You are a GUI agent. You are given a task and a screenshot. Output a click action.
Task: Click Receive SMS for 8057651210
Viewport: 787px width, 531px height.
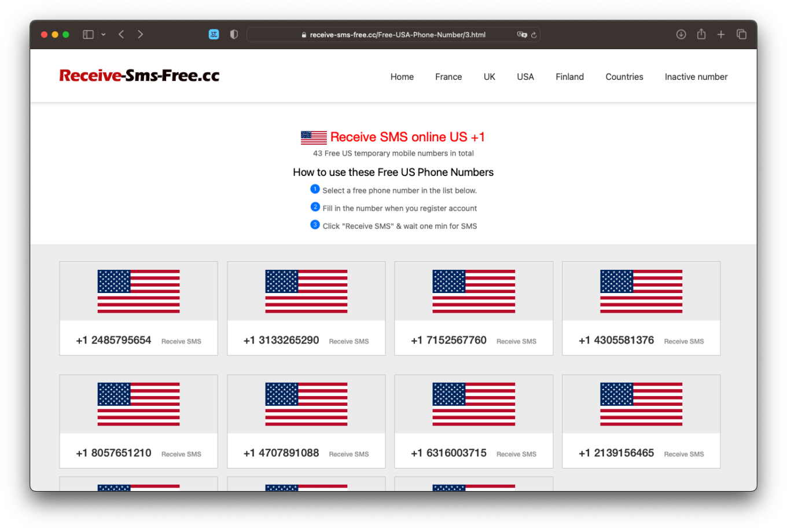[x=181, y=455]
